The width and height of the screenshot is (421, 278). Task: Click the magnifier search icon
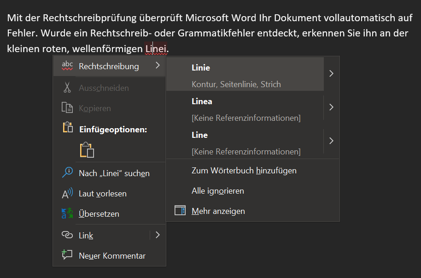(x=67, y=172)
